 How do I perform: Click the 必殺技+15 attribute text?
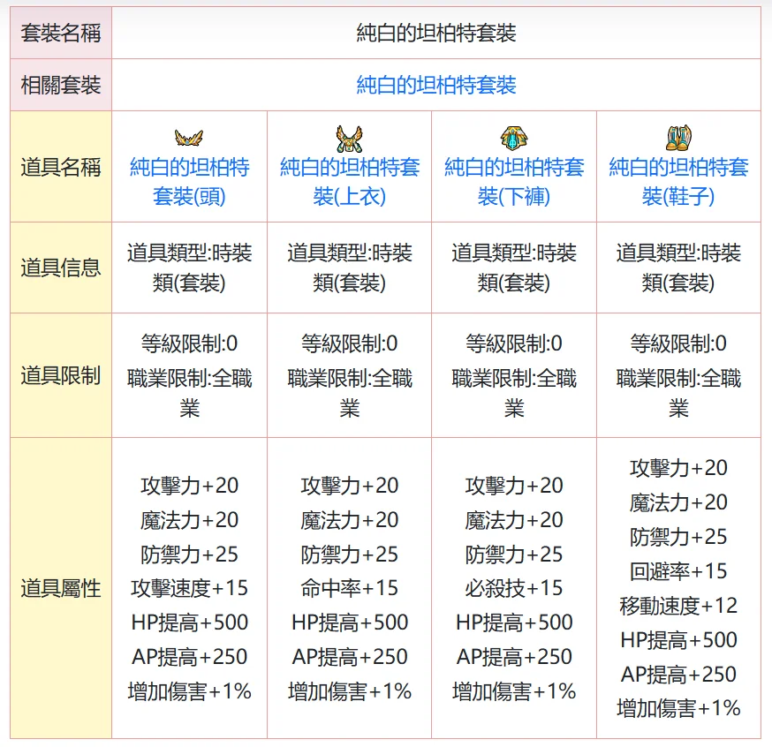point(513,588)
